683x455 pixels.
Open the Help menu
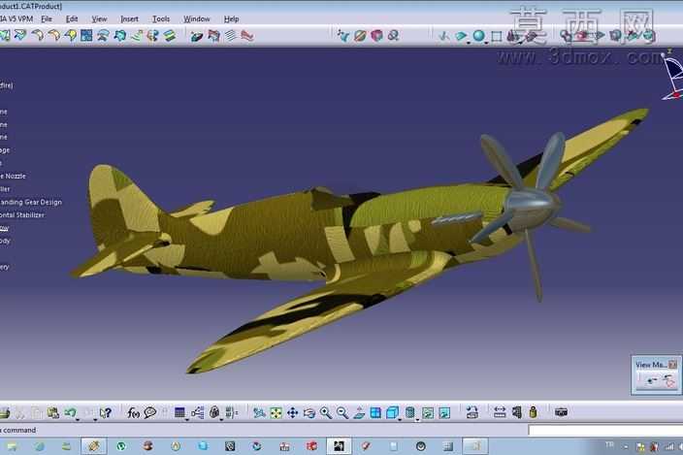click(x=231, y=19)
